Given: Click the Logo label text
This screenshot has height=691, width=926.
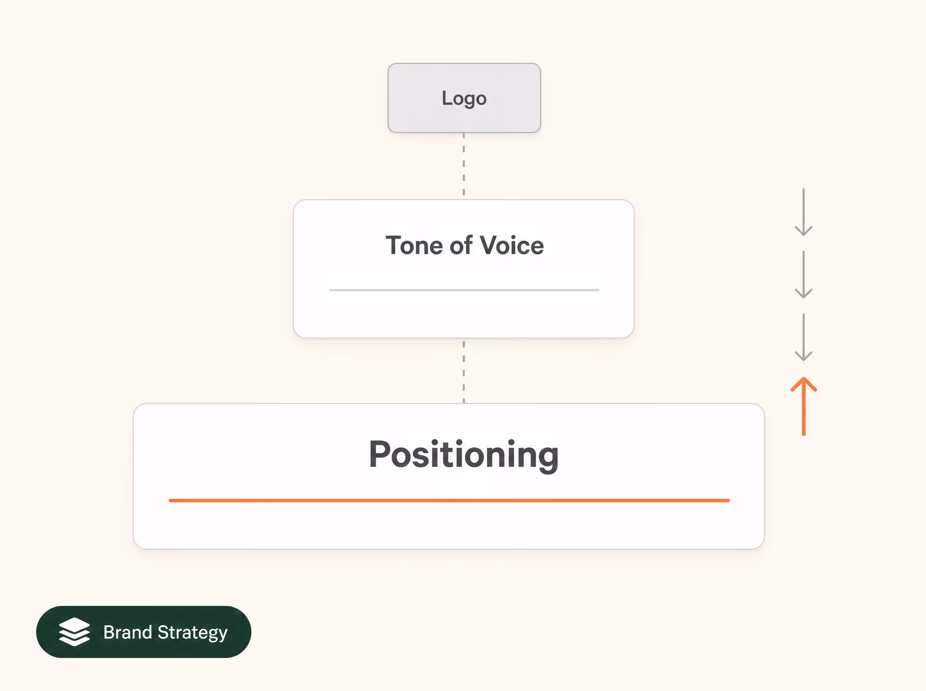Looking at the screenshot, I should point(464,99).
